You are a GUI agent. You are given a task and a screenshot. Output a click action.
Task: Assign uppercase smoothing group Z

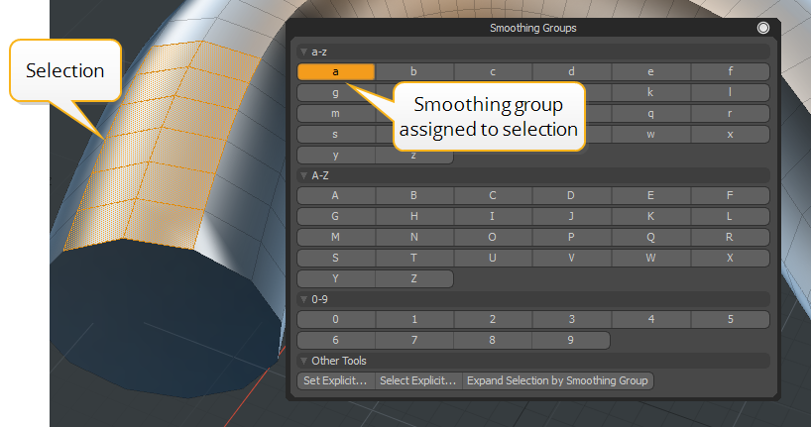point(414,278)
